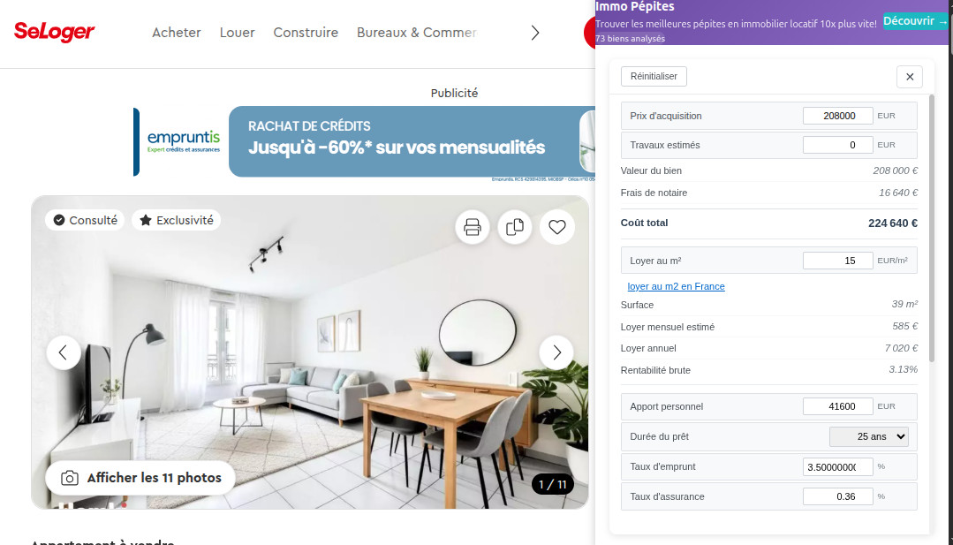Viewport: 953px width, 545px height.
Task: Click the Réinitialiser button
Action: click(654, 77)
